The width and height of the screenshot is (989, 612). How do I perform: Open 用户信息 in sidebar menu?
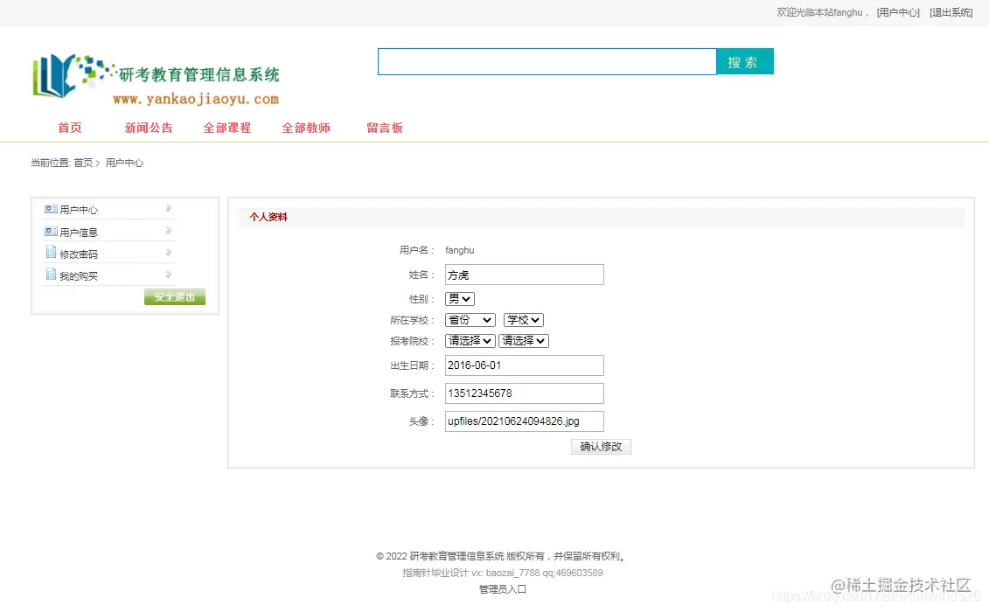[79, 233]
